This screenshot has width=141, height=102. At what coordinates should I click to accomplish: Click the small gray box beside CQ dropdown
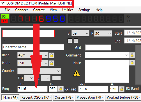[x=56, y=78]
